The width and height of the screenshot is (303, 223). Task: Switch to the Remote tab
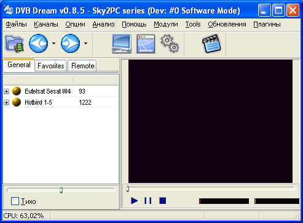pyautogui.click(x=82, y=66)
